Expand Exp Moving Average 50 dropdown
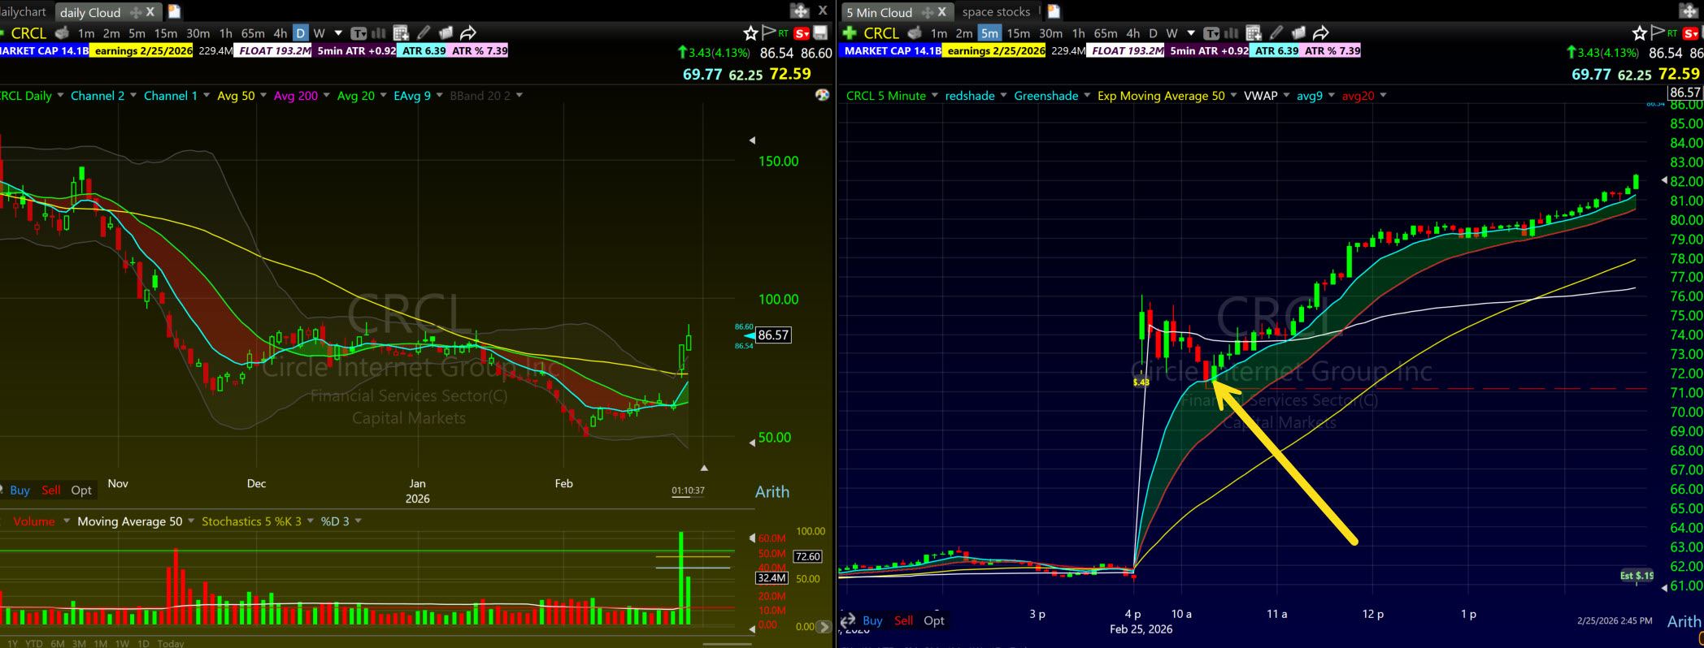Image resolution: width=1704 pixels, height=648 pixels. click(1233, 95)
